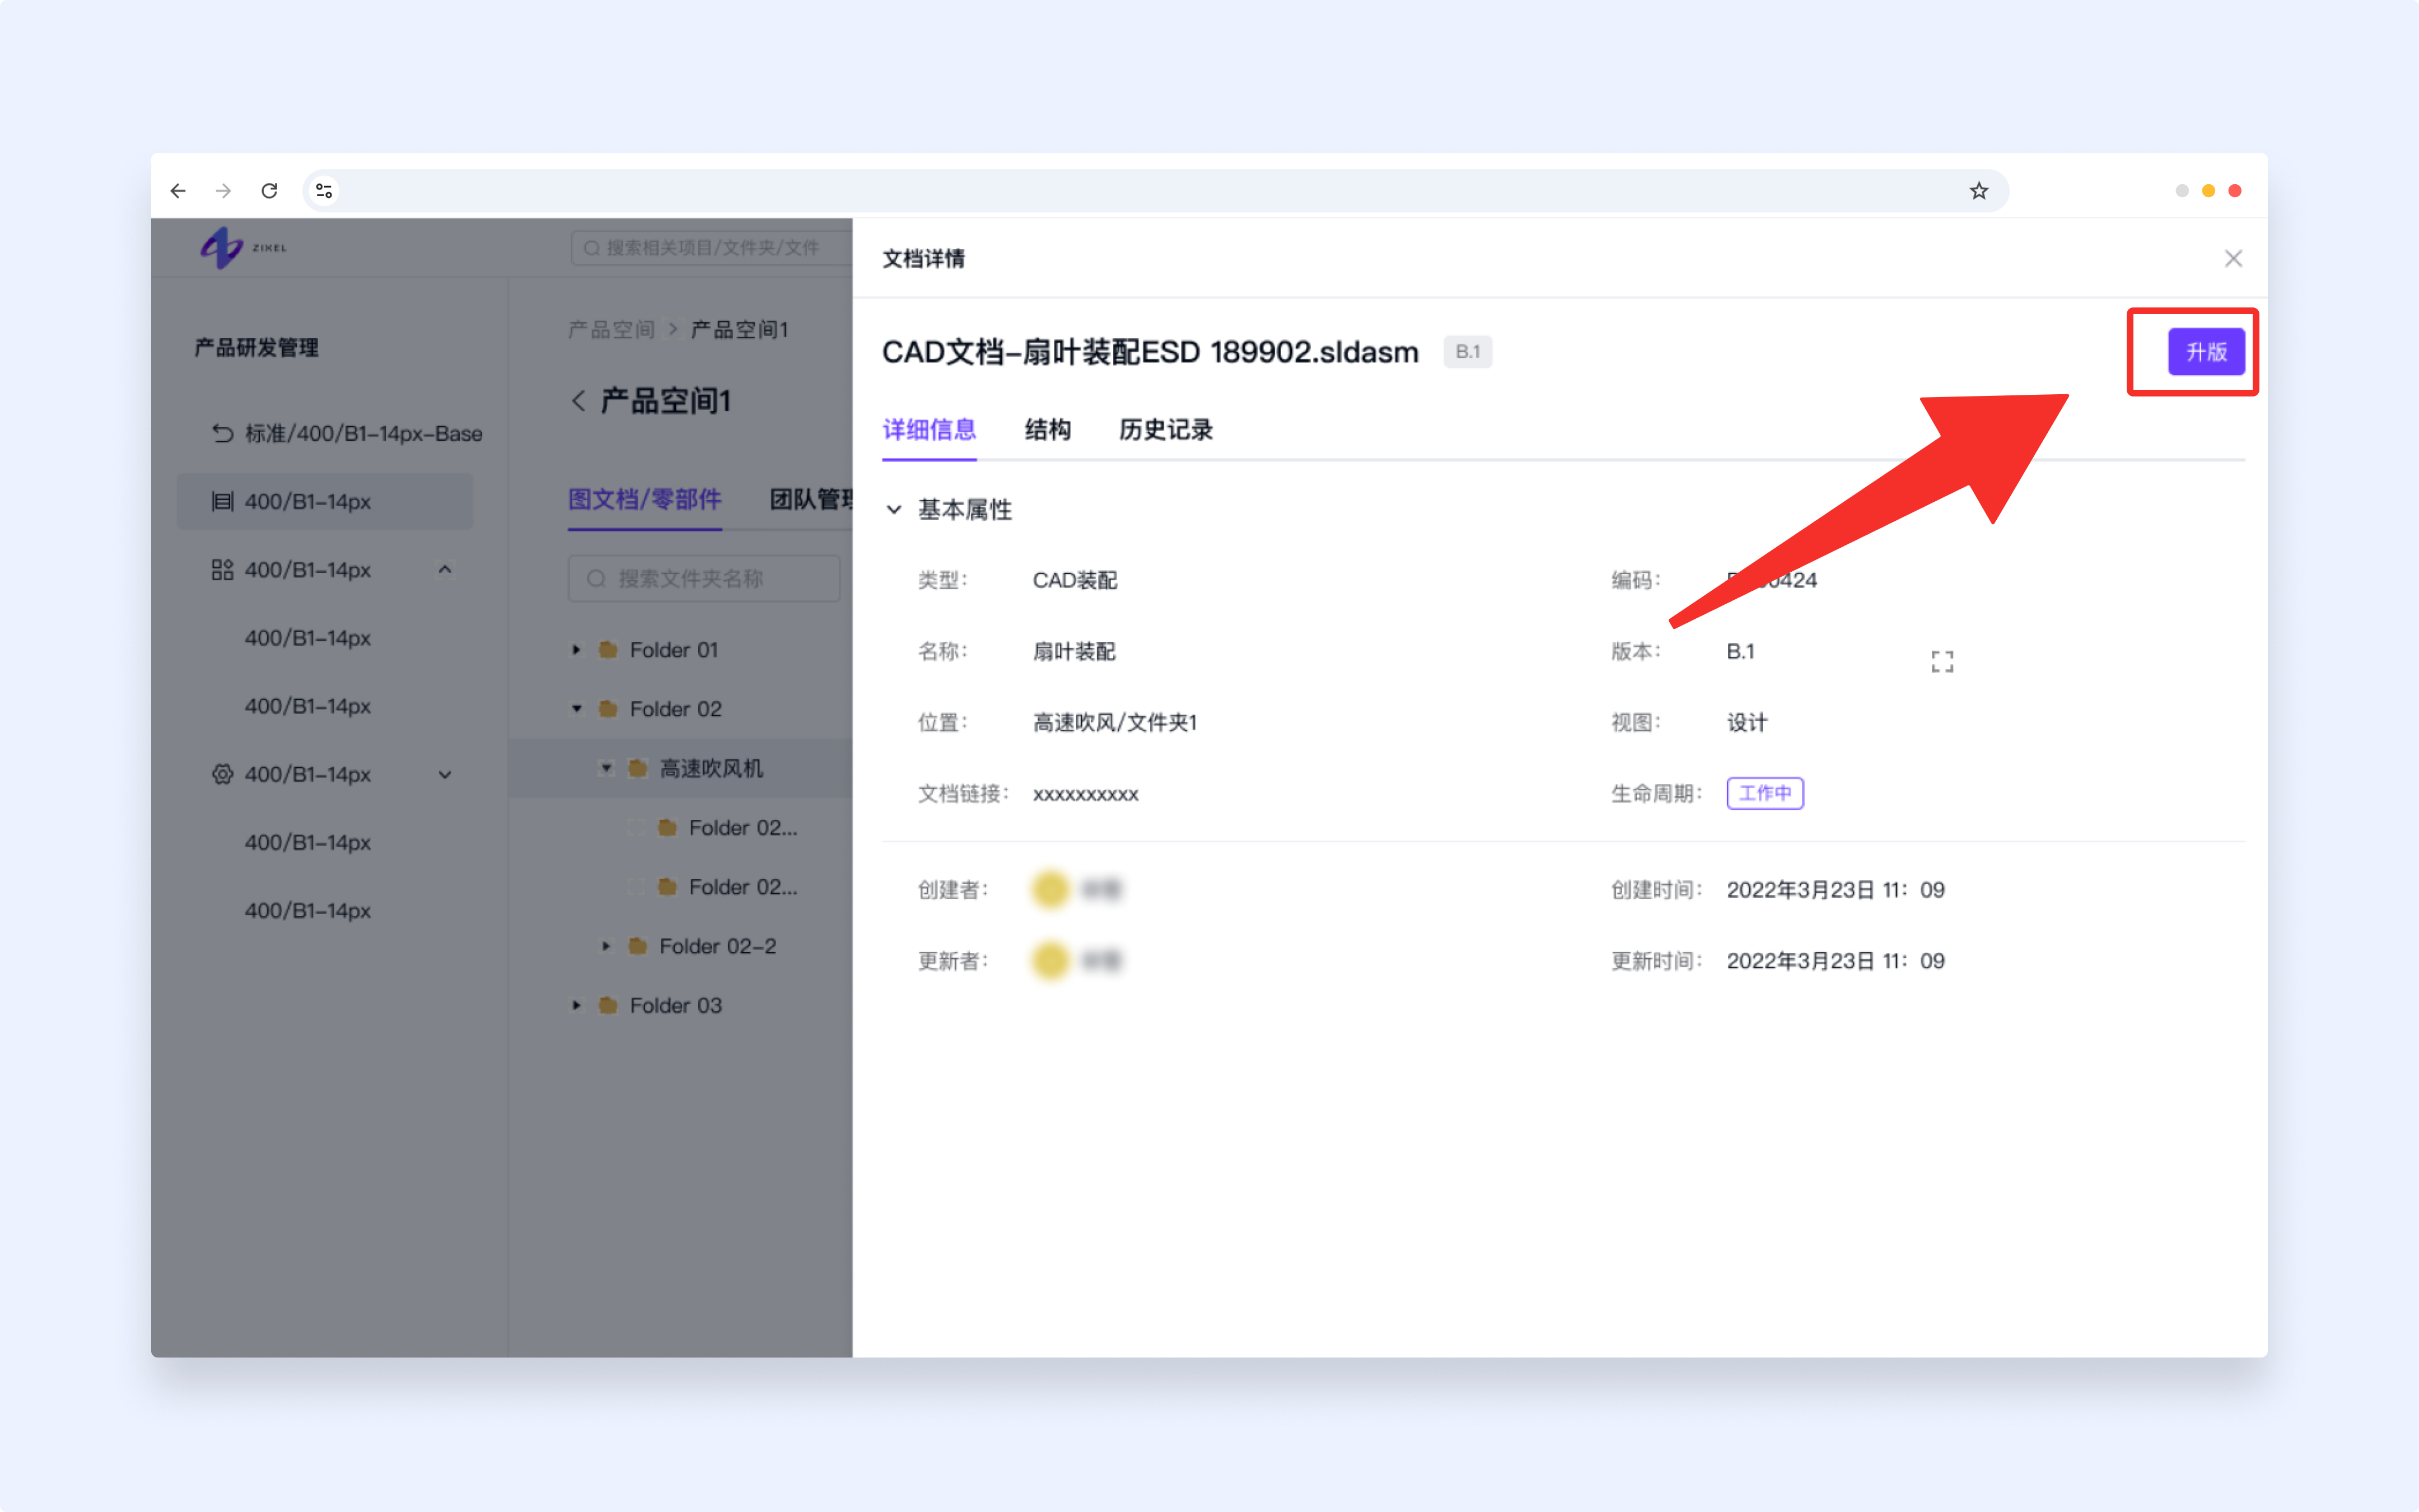The image size is (2419, 1512).
Task: Open the 历史记录 tab
Action: coord(1165,430)
